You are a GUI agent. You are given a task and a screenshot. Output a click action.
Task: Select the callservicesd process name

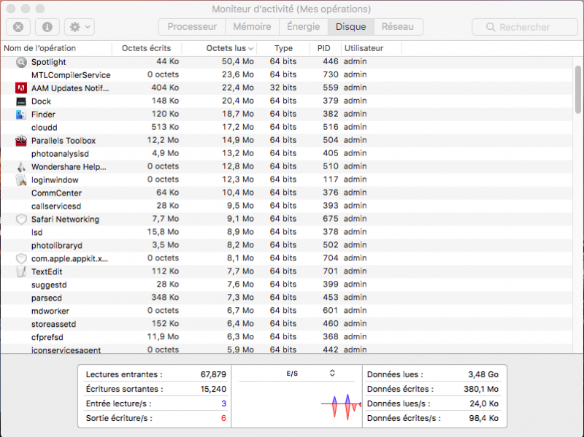pyautogui.click(x=56, y=206)
